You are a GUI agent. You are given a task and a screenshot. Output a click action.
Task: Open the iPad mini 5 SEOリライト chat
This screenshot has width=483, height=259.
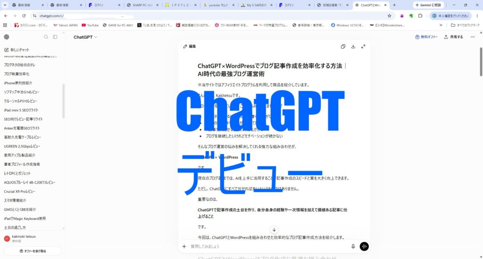pos(21,110)
